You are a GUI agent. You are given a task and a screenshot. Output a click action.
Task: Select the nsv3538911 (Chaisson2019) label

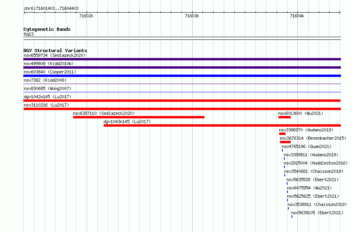click(x=318, y=204)
